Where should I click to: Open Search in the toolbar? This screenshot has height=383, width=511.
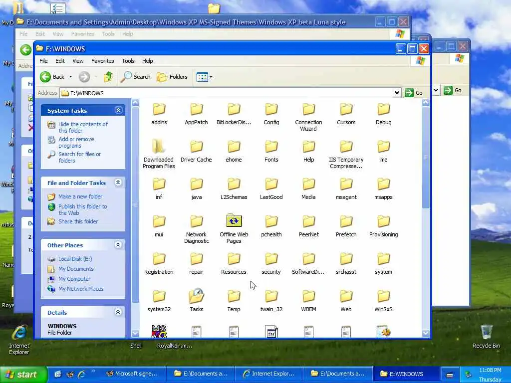click(x=136, y=77)
